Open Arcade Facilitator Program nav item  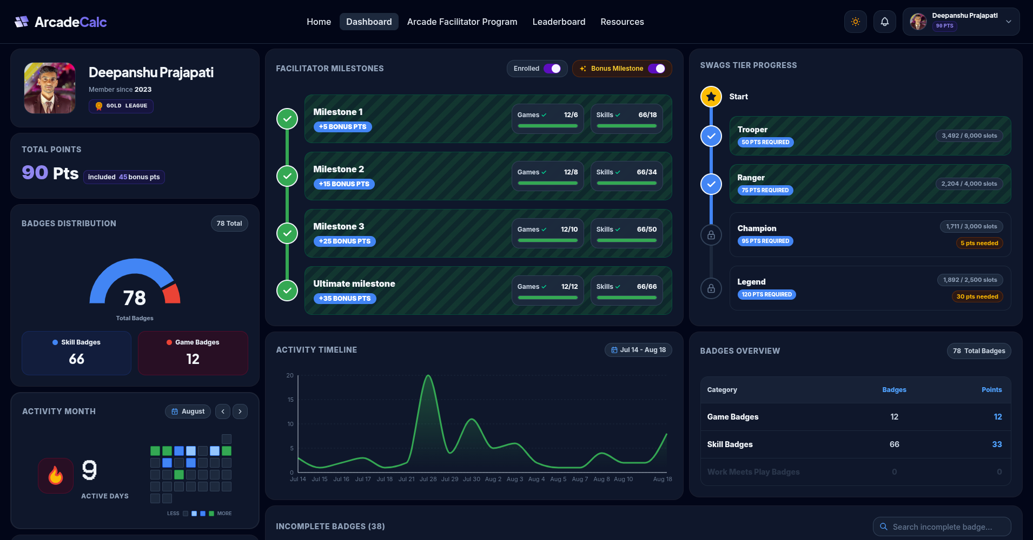tap(462, 22)
